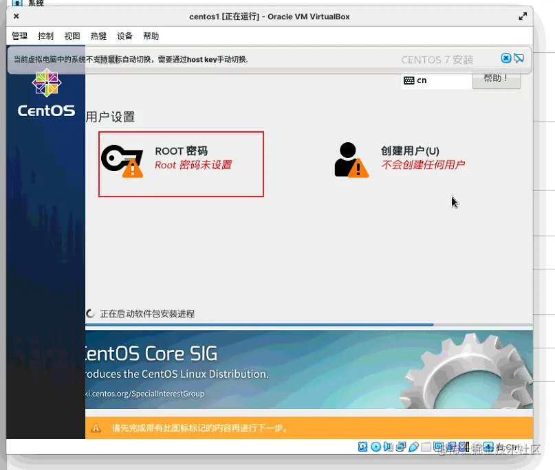Click the hard disk activity icon

click(x=362, y=447)
